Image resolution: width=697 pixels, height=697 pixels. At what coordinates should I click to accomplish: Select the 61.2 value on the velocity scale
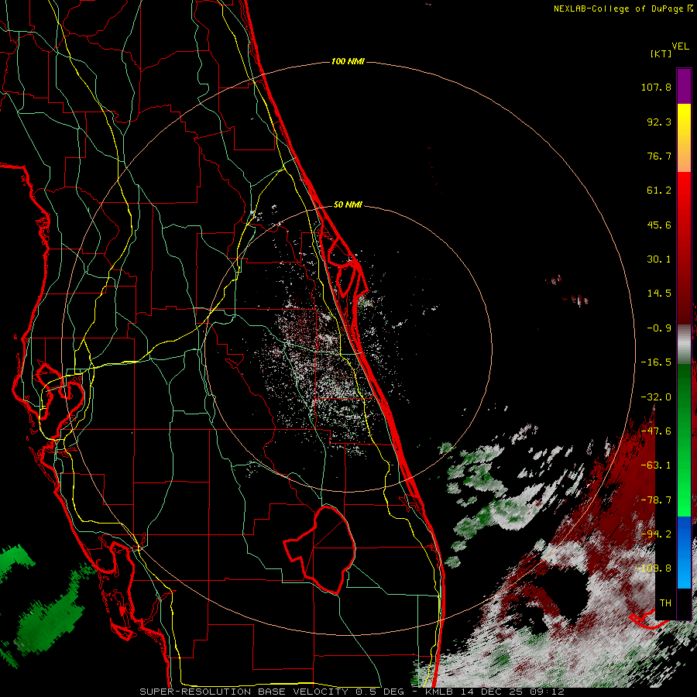click(659, 191)
